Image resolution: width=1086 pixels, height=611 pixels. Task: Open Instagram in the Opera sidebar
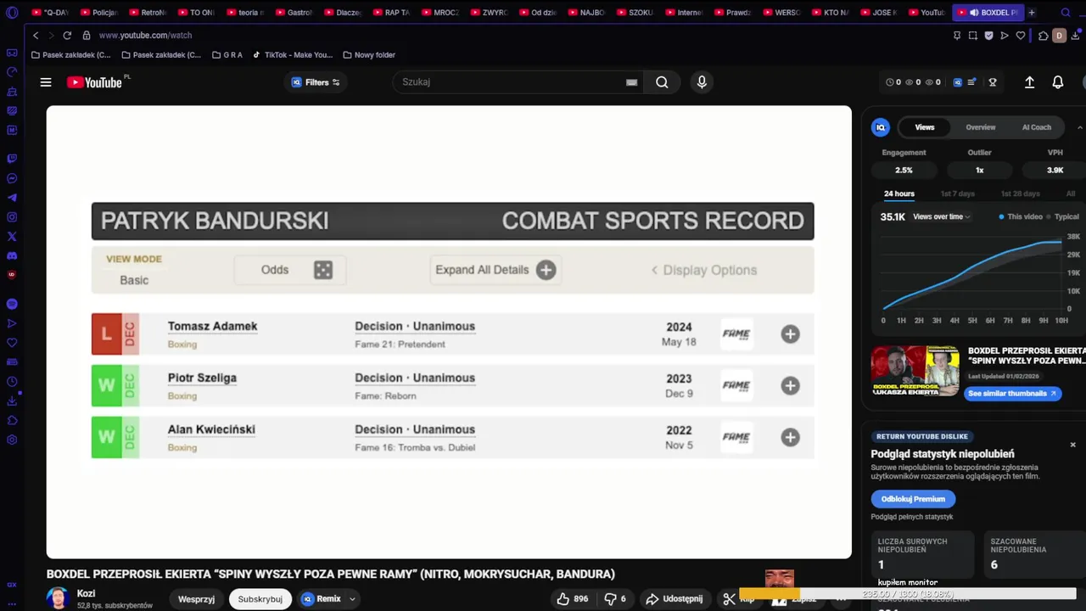[12, 217]
